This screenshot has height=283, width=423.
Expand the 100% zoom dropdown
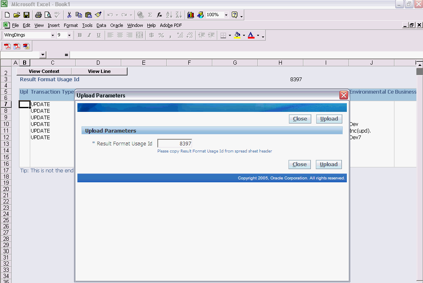[x=226, y=15]
